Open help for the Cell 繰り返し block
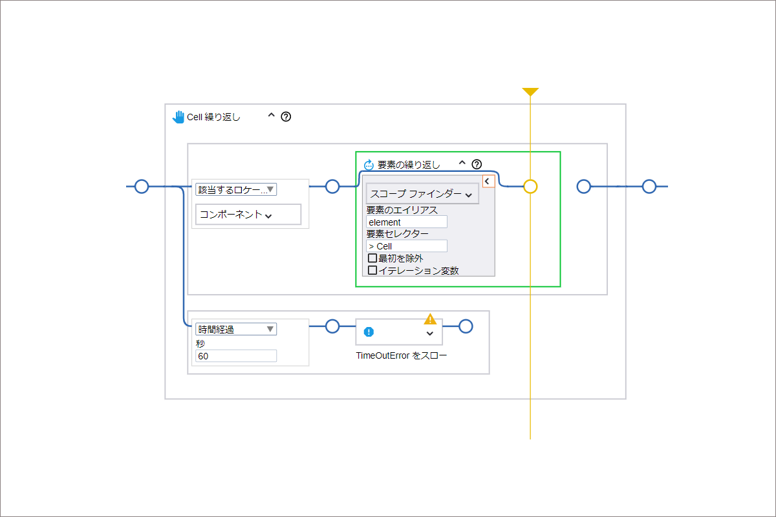Screen dimensions: 776x517 point(286,116)
